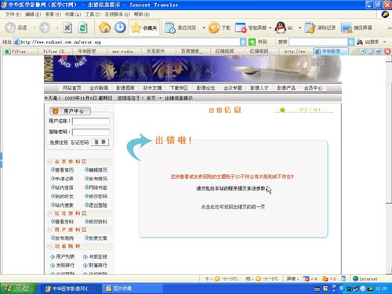This screenshot has height=294, width=392.
Task: Open the 工具 menu
Action: 93,14
